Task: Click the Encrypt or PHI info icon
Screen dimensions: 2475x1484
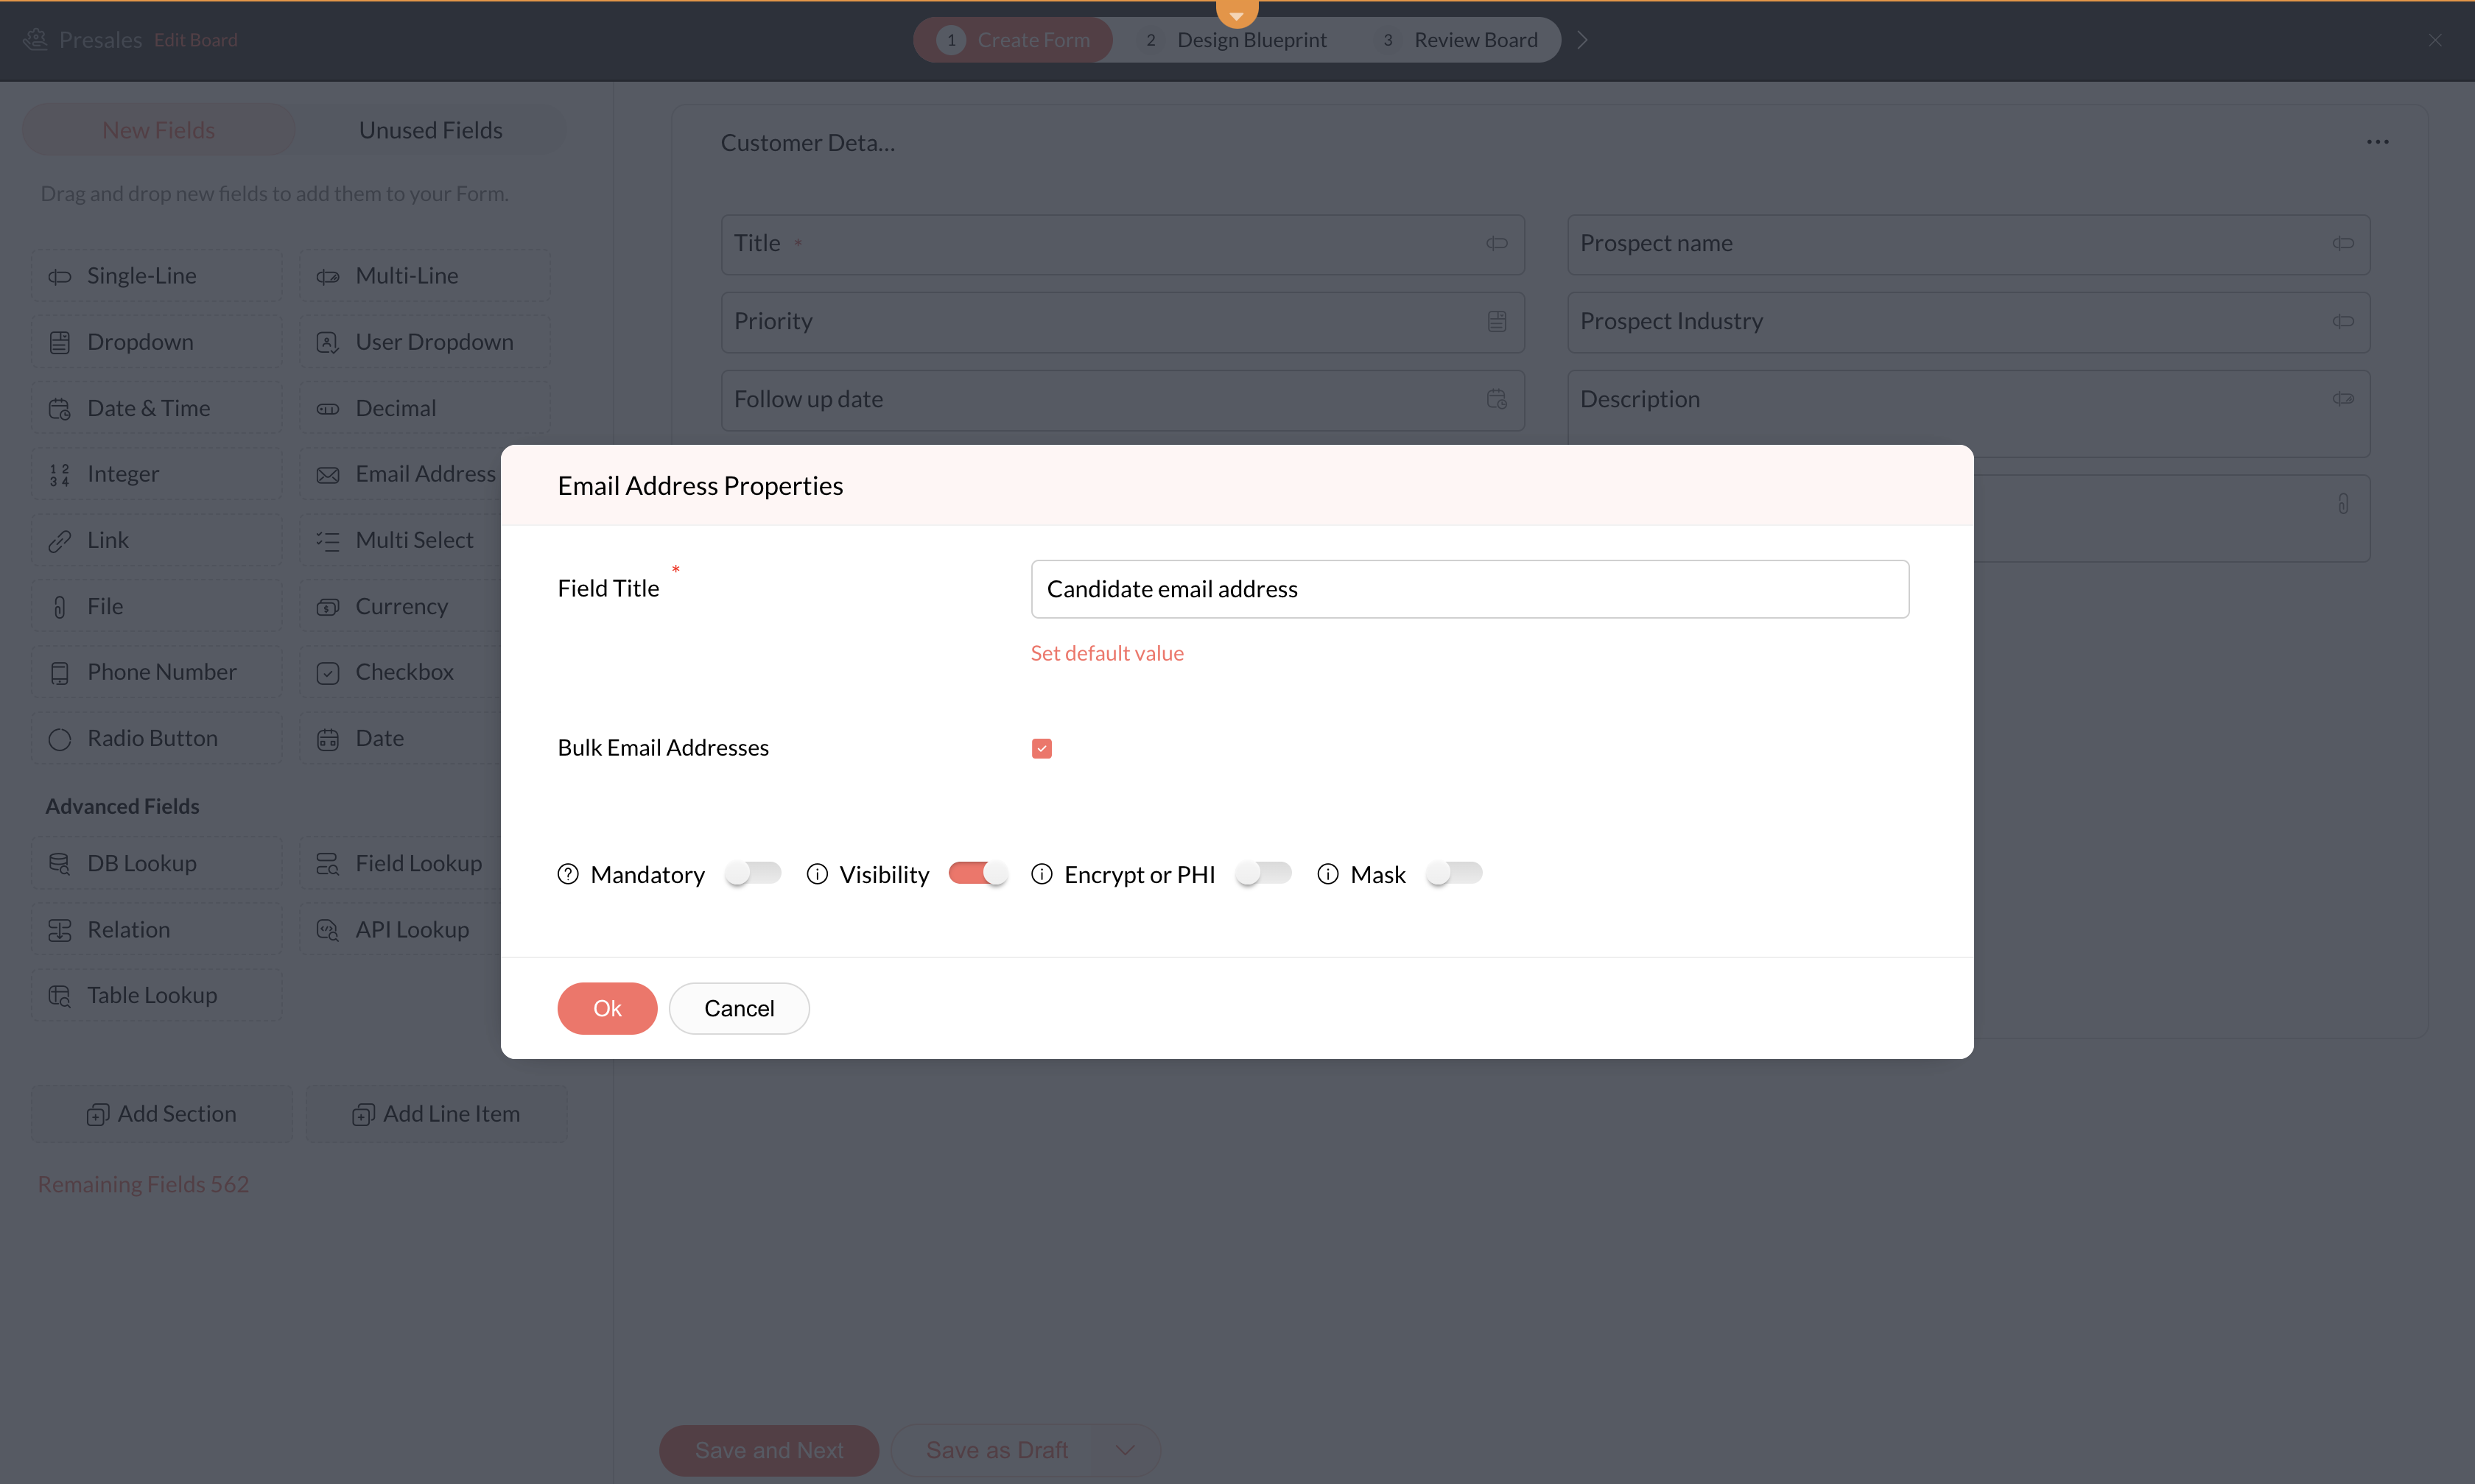Action: [1041, 874]
